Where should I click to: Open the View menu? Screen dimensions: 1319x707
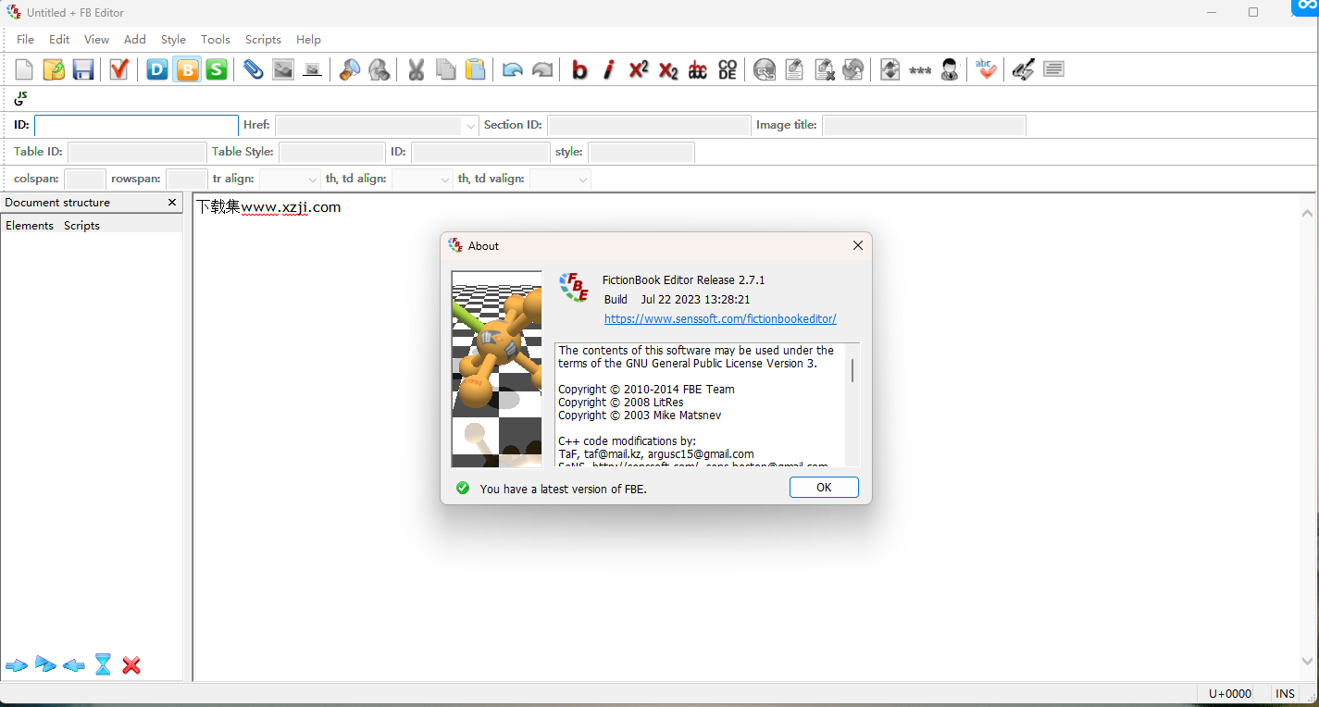pos(96,39)
